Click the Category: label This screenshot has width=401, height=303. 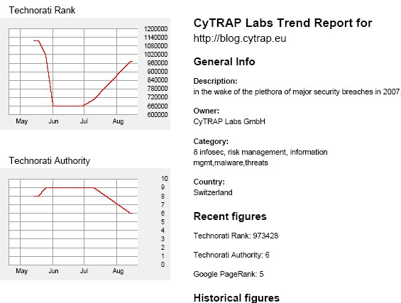(x=211, y=141)
